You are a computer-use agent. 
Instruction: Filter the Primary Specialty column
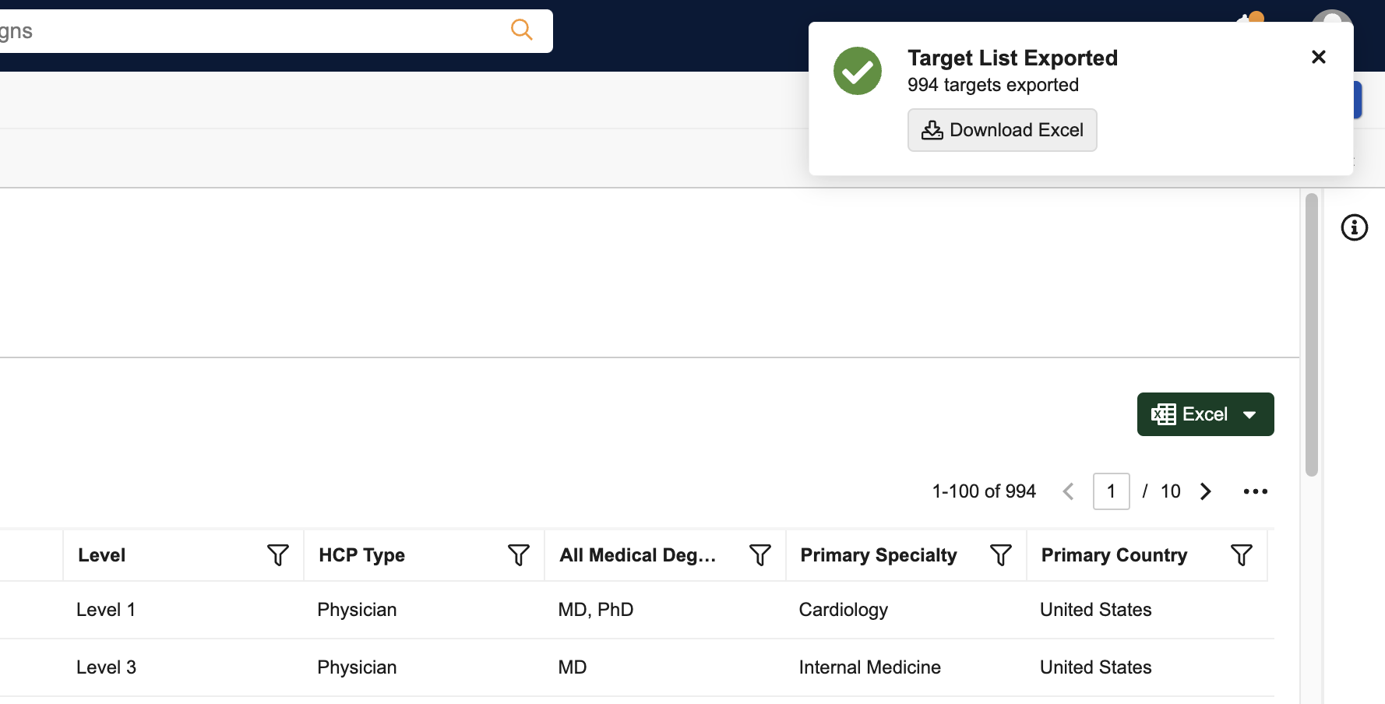click(1000, 555)
